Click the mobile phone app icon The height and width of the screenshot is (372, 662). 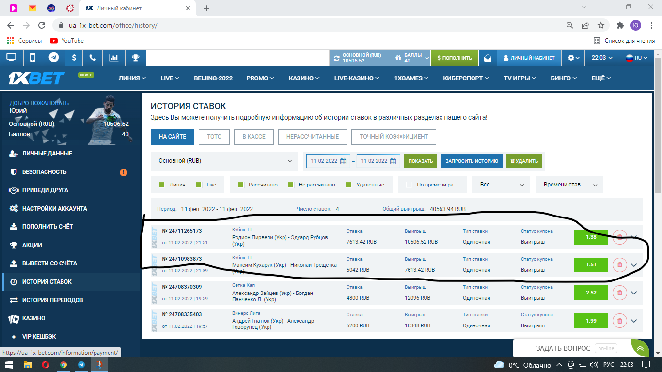(x=32, y=58)
